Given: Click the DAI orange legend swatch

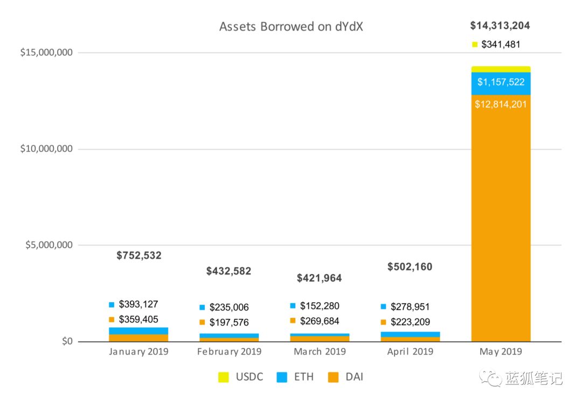Looking at the screenshot, I should pyautogui.click(x=334, y=377).
